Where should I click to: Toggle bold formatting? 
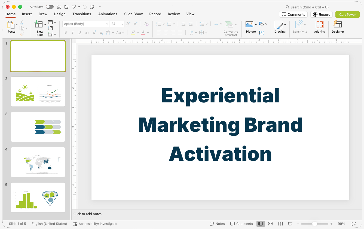[66, 33]
